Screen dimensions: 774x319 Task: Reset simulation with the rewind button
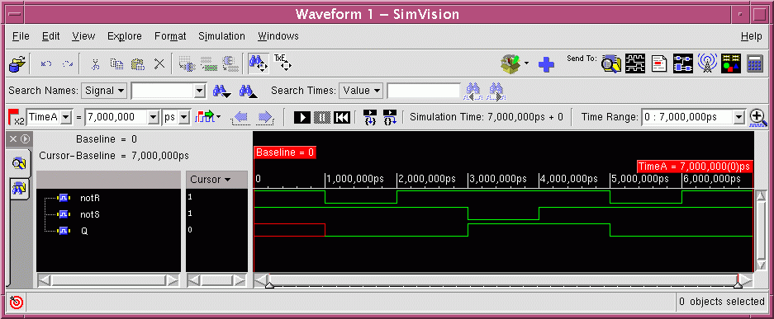coord(342,118)
